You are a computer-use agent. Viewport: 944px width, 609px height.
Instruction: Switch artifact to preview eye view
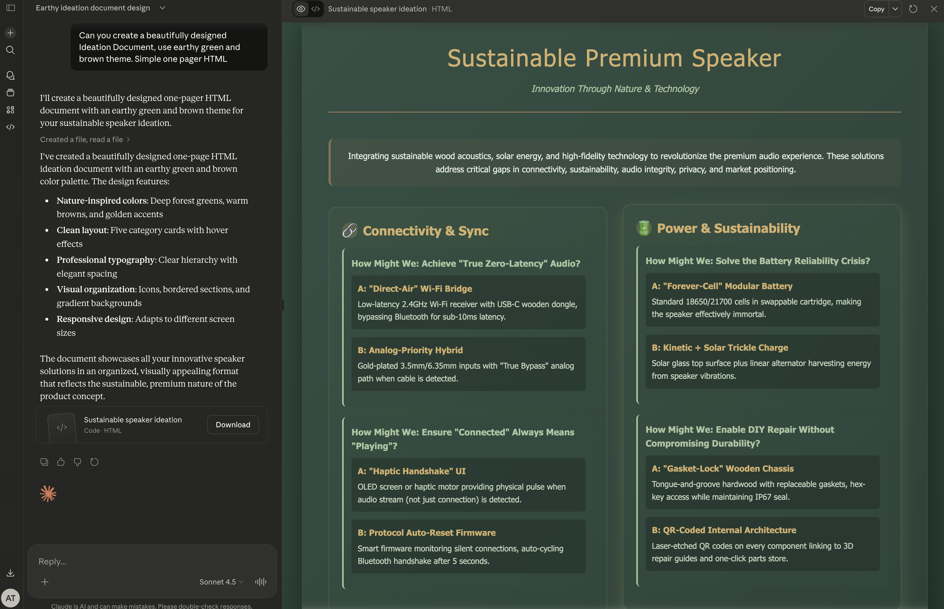pyautogui.click(x=301, y=9)
